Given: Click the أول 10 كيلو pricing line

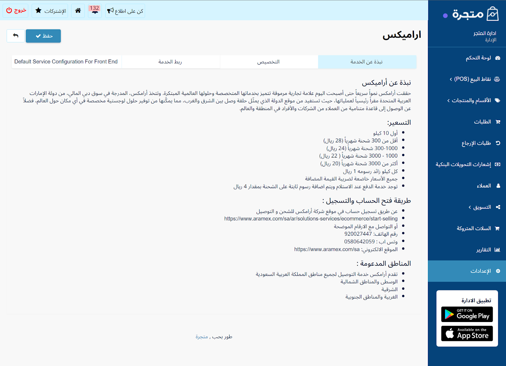Looking at the screenshot, I should coord(385,133).
